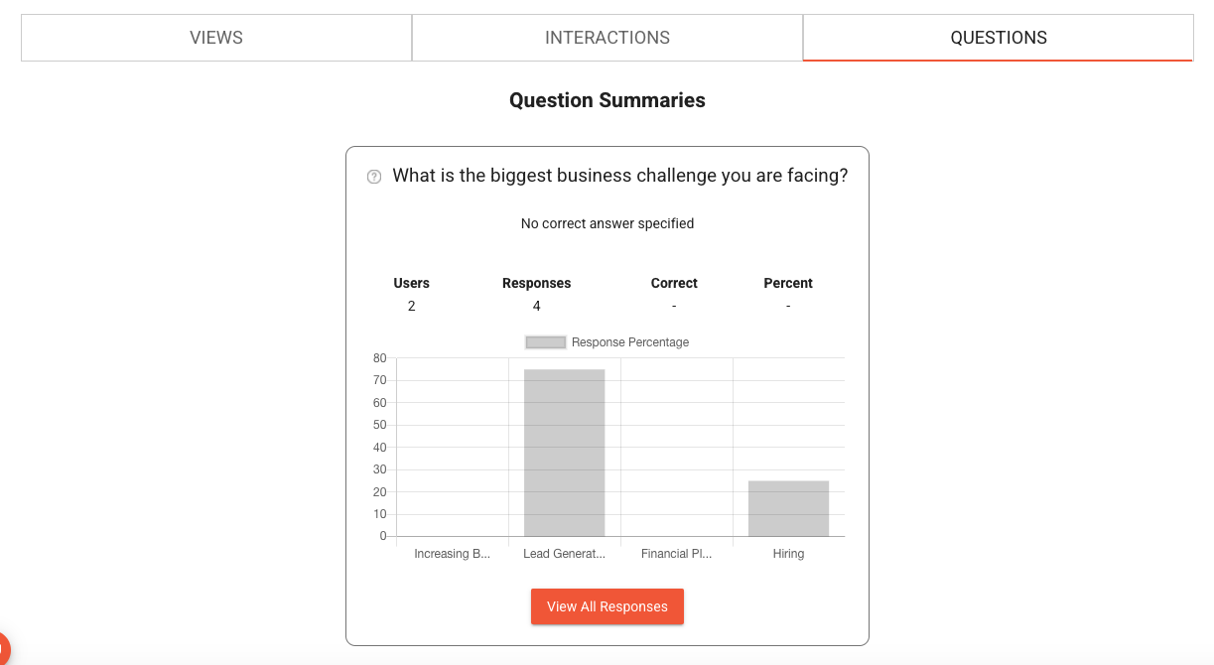Click the question mark icon beside the question

tap(374, 177)
